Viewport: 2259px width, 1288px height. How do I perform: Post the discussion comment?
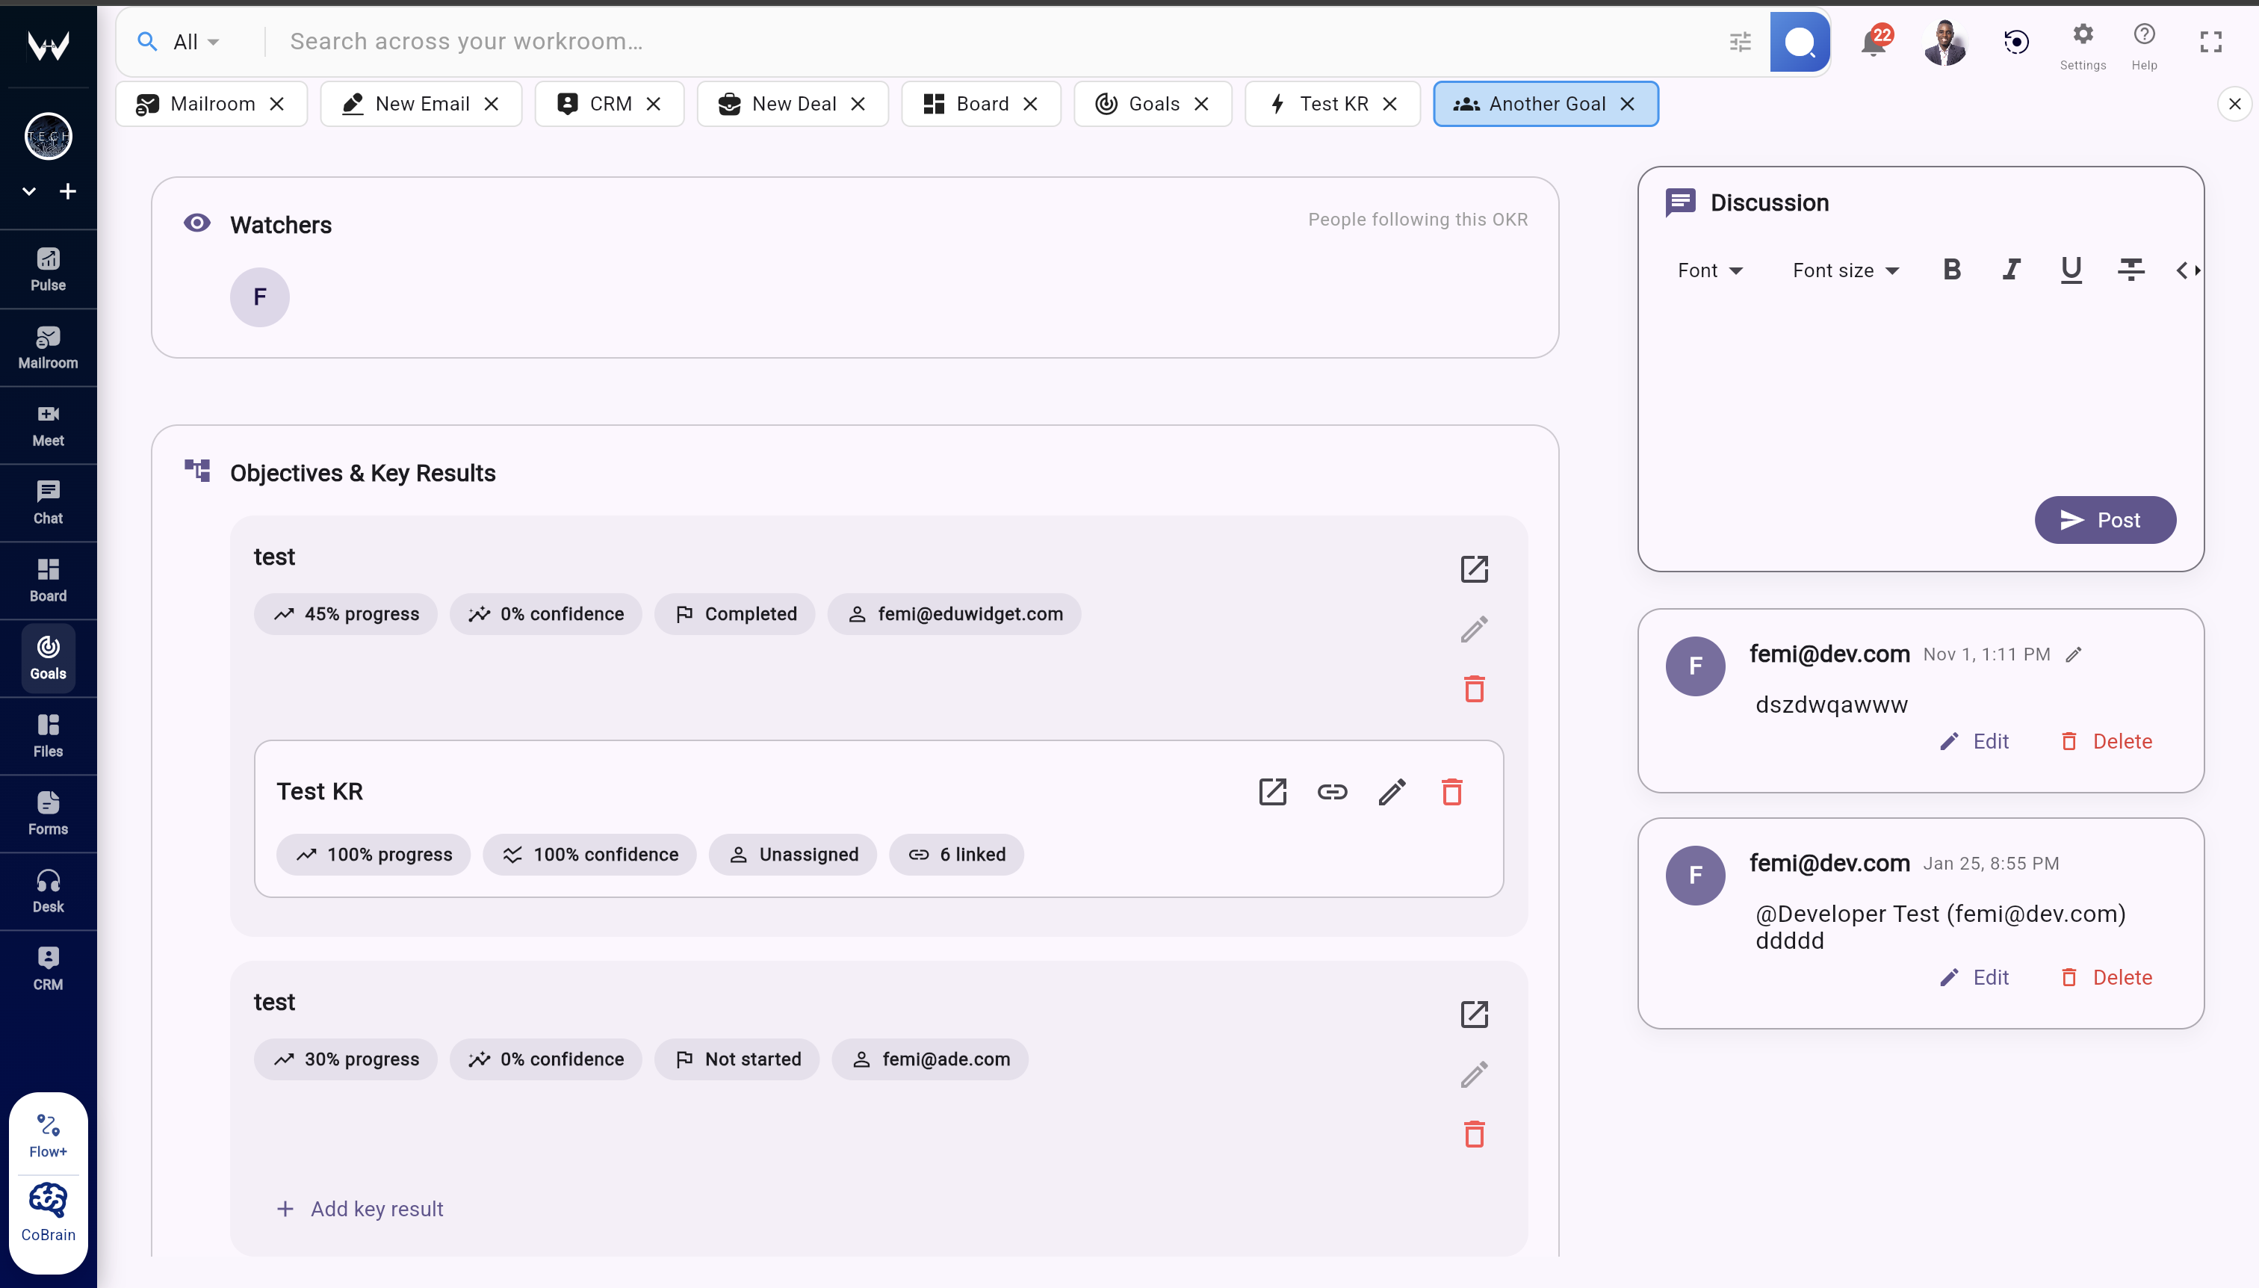[x=2104, y=520]
